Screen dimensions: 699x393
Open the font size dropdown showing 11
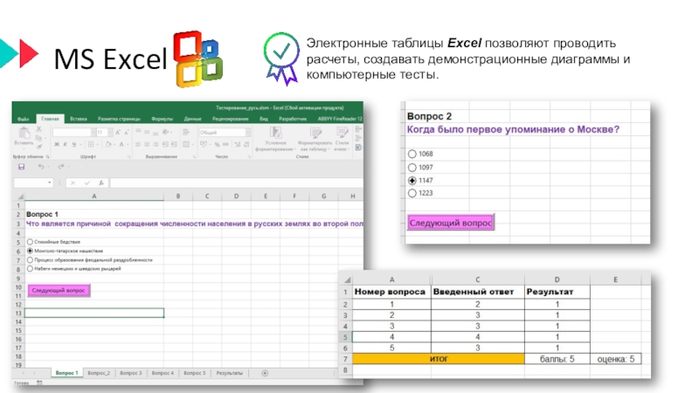click(x=110, y=133)
